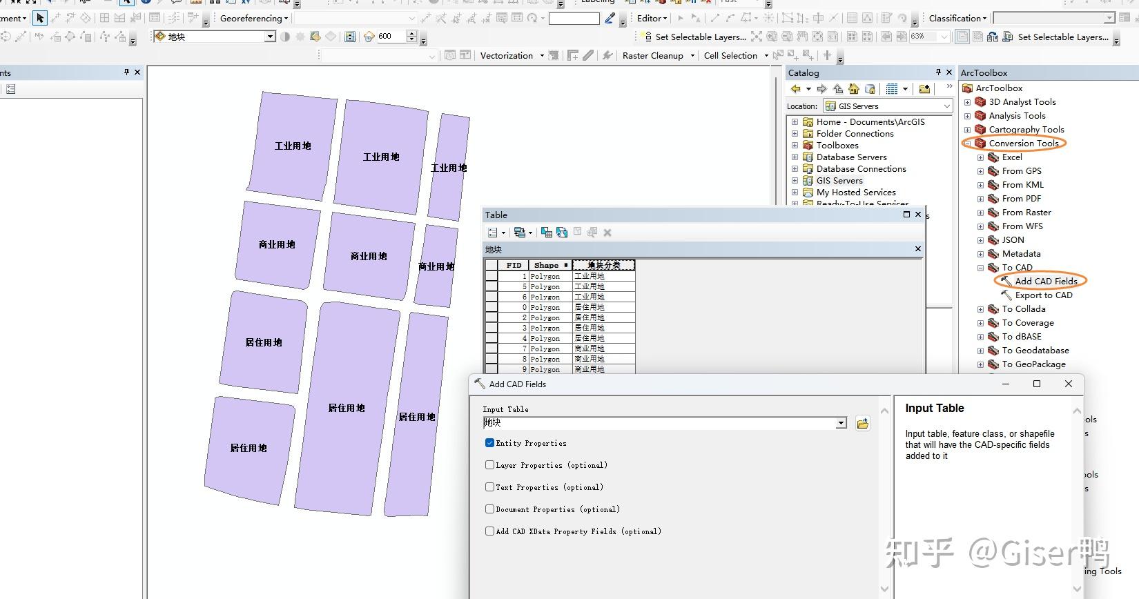Click the Catalog Go To Home Folder icon

tap(854, 88)
